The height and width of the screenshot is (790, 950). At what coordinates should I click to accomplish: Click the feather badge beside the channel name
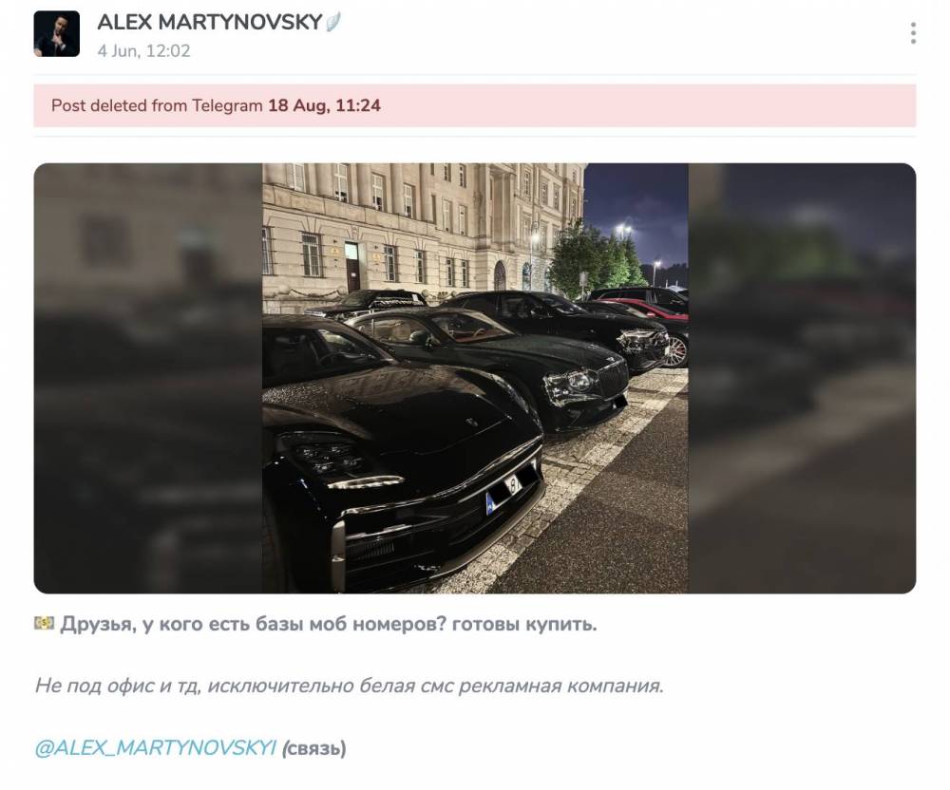click(333, 23)
